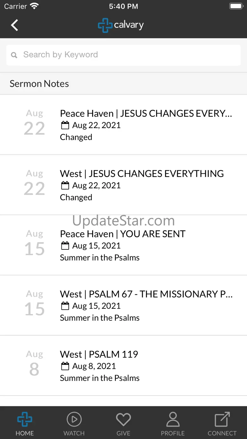This screenshot has height=439, width=247.
Task: Tap the Aug 8 date thumbnail
Action: pos(35,363)
